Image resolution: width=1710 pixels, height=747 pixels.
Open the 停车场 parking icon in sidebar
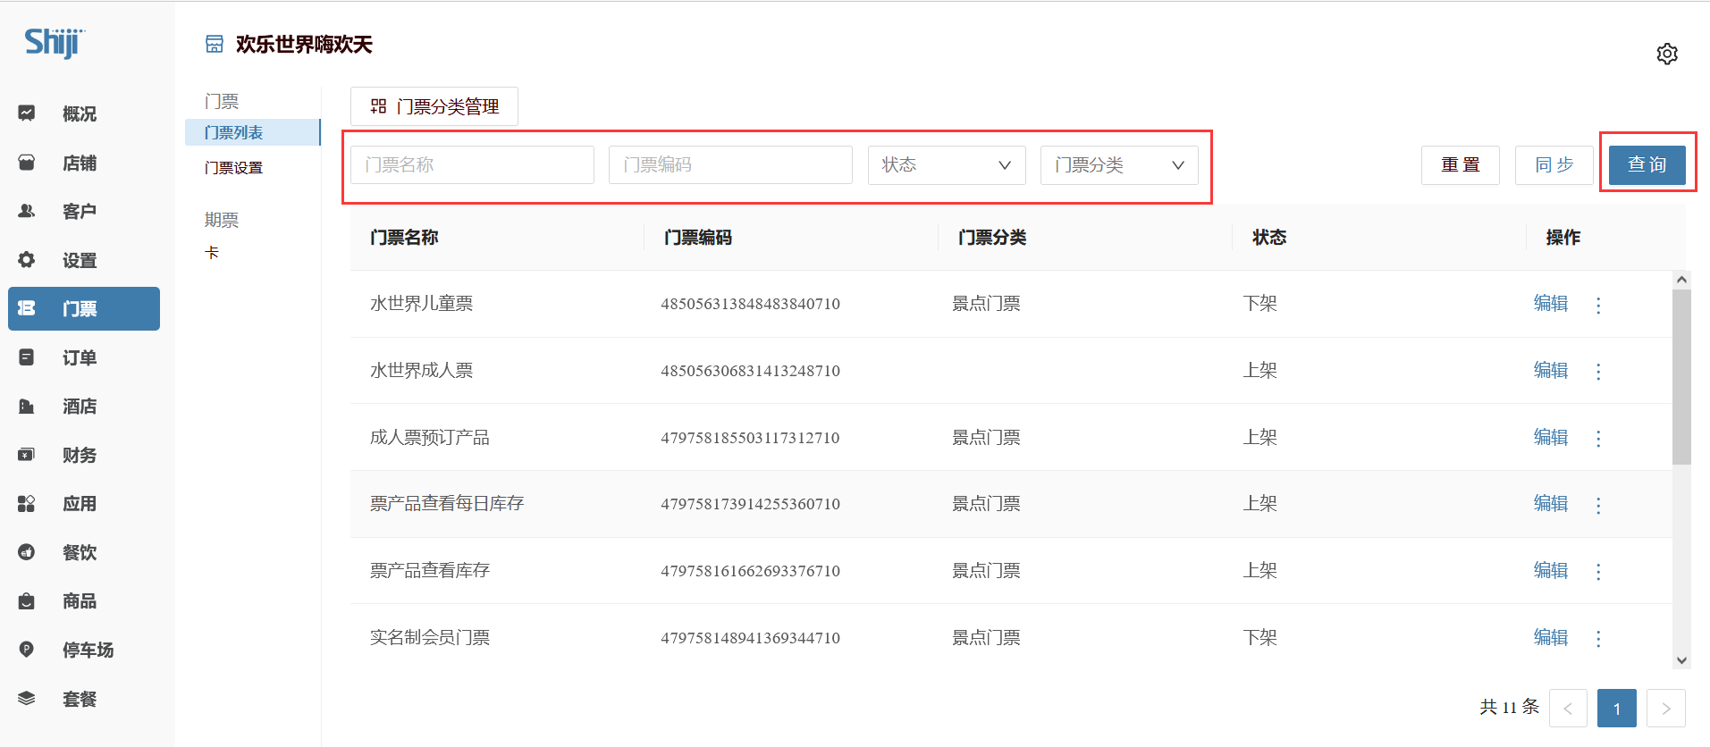coord(27,650)
